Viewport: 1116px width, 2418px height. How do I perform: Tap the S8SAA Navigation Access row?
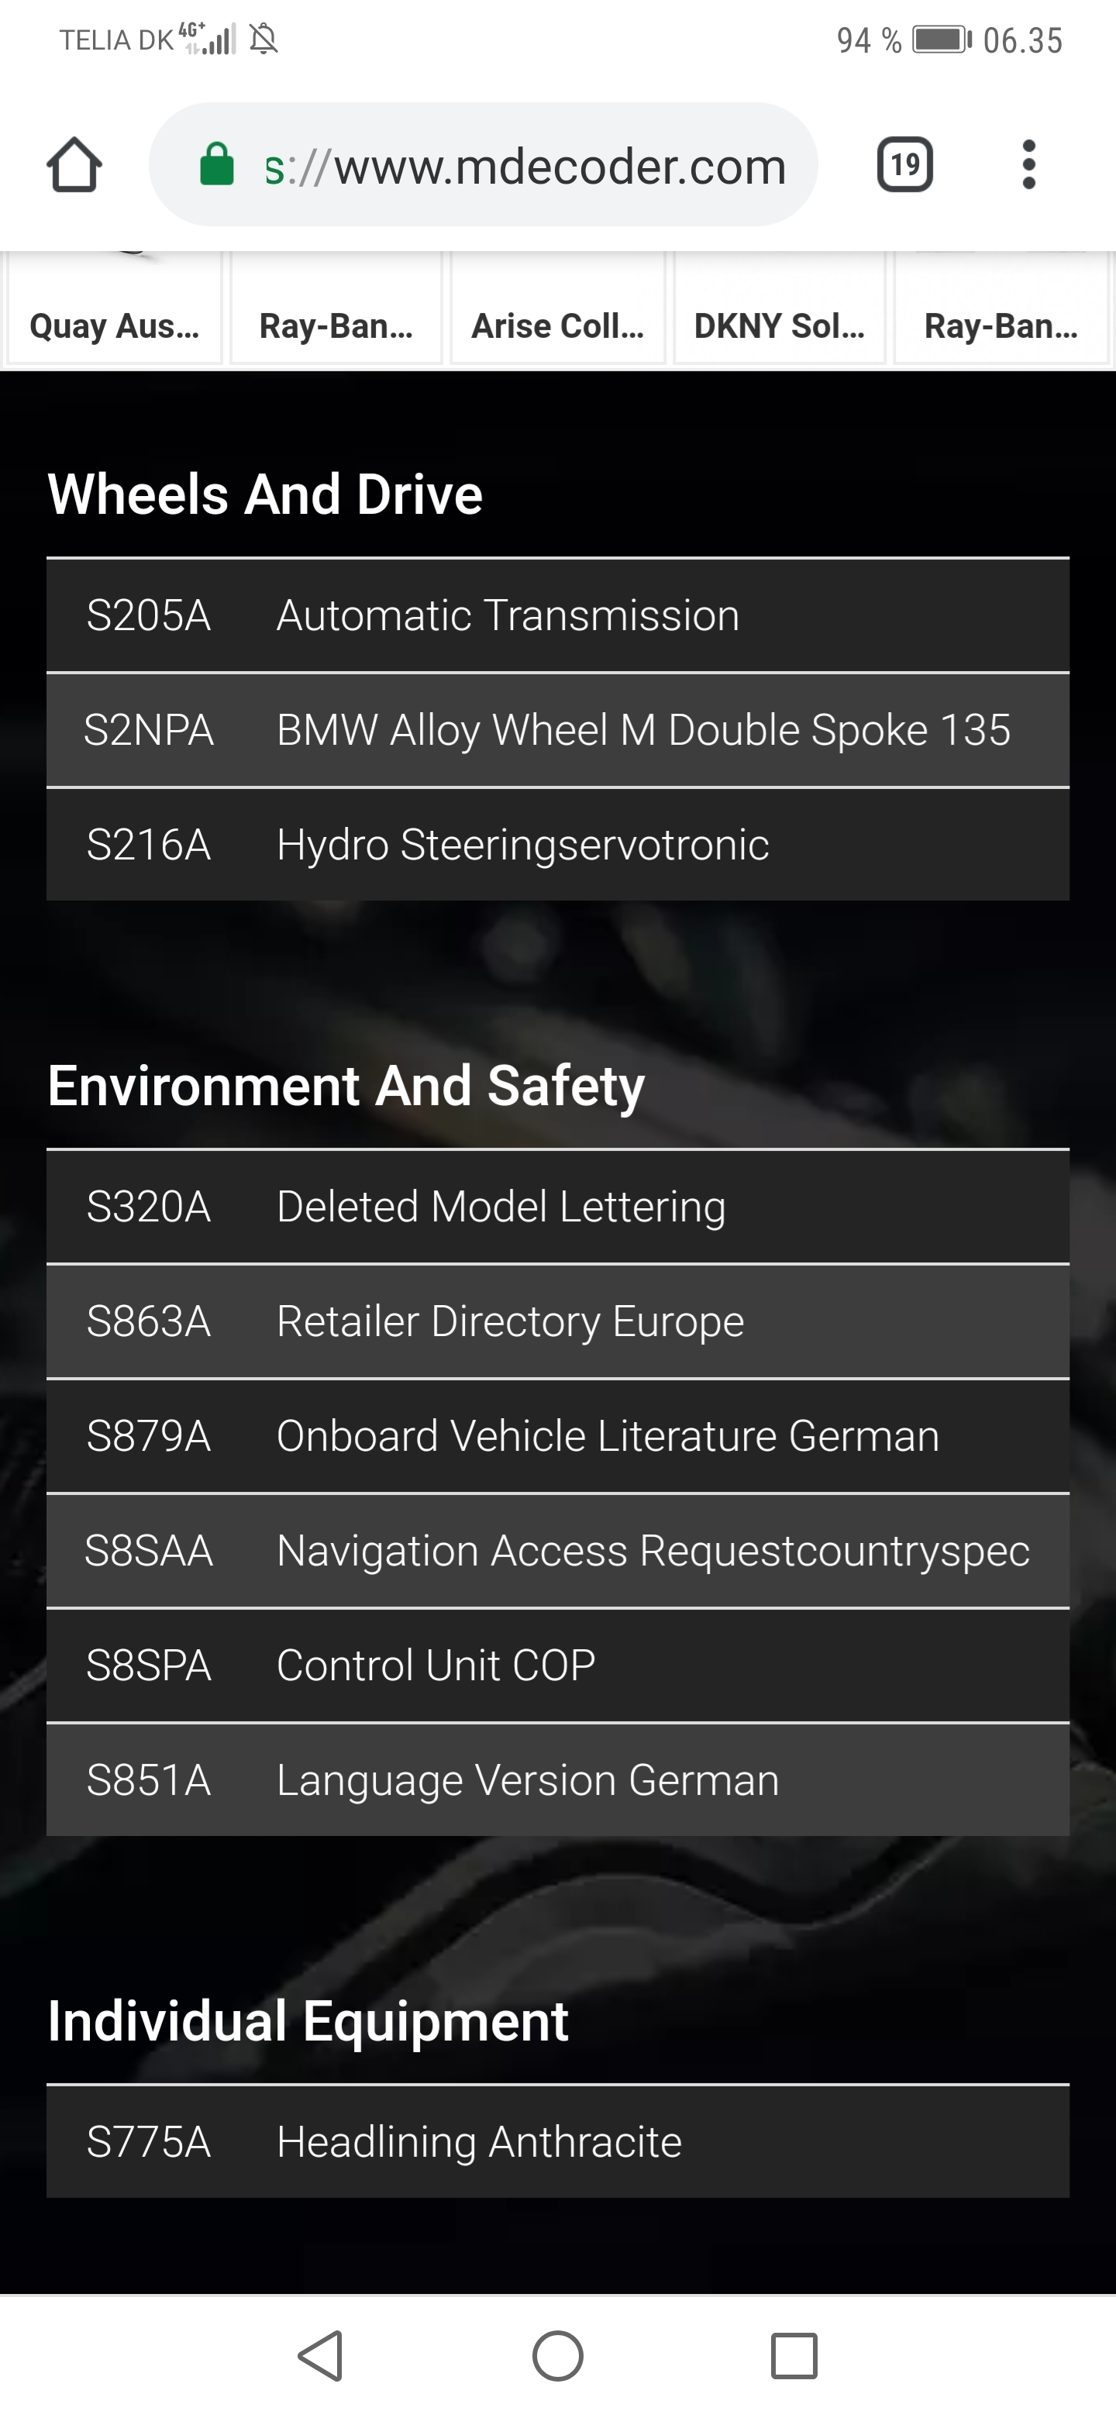pos(557,1551)
